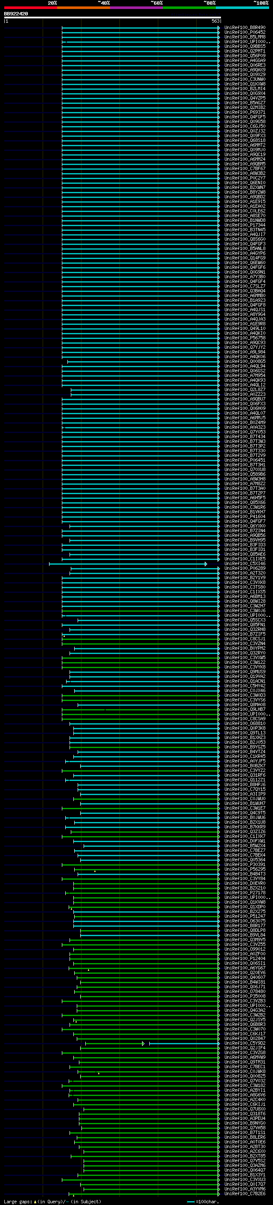Select hit label UniRef100_A2BYI1
The image size is (273, 1205).
point(245,1090)
